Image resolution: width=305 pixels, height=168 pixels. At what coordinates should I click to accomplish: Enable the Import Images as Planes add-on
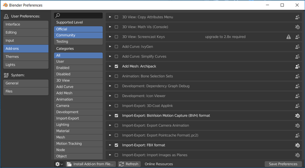[116, 155]
